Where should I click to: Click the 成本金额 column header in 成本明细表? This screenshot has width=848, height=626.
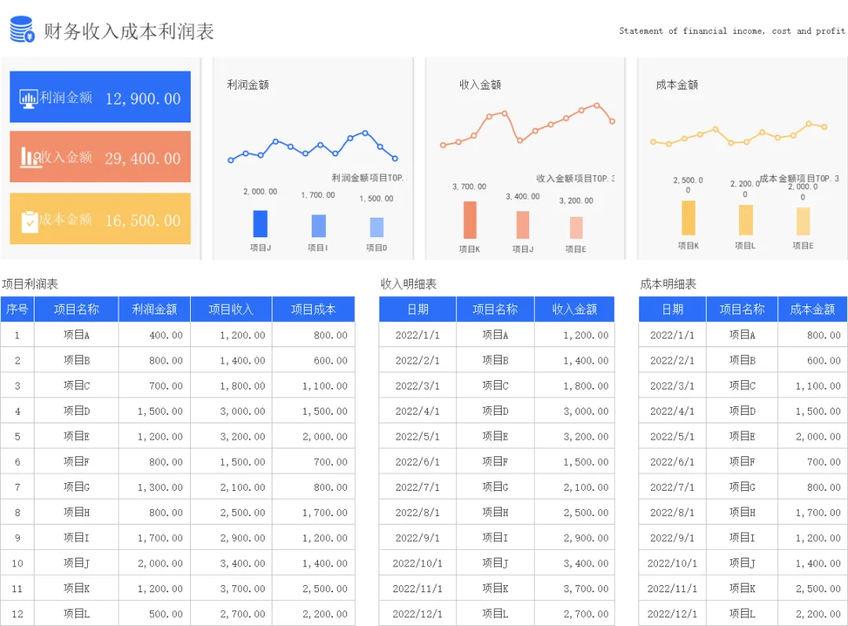813,309
